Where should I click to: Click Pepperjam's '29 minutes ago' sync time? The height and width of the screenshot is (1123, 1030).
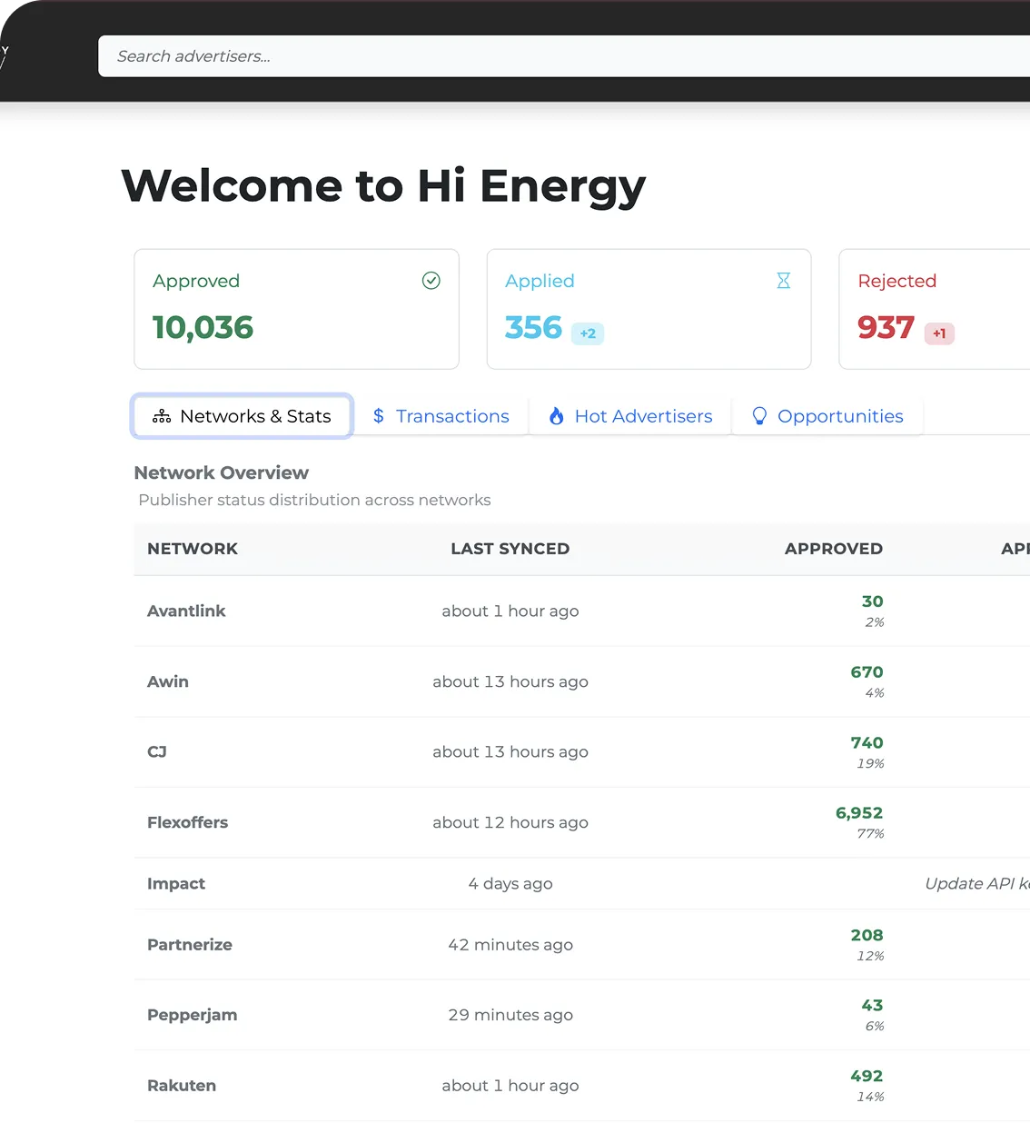tap(510, 1015)
